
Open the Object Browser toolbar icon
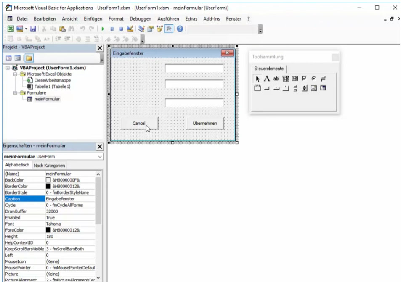point(159,29)
